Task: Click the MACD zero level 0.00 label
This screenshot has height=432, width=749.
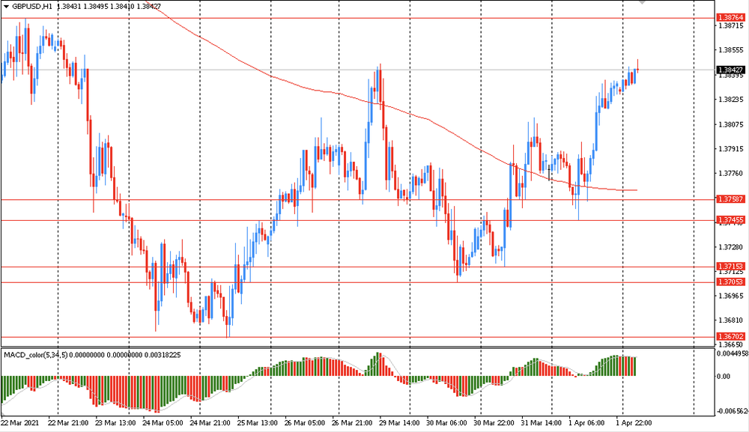Action: (724, 376)
